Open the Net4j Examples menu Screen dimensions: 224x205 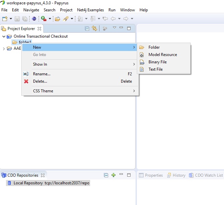click(90, 10)
